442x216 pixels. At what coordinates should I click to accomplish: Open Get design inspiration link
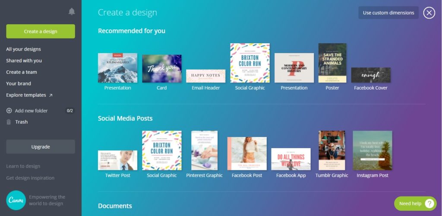(x=30, y=178)
